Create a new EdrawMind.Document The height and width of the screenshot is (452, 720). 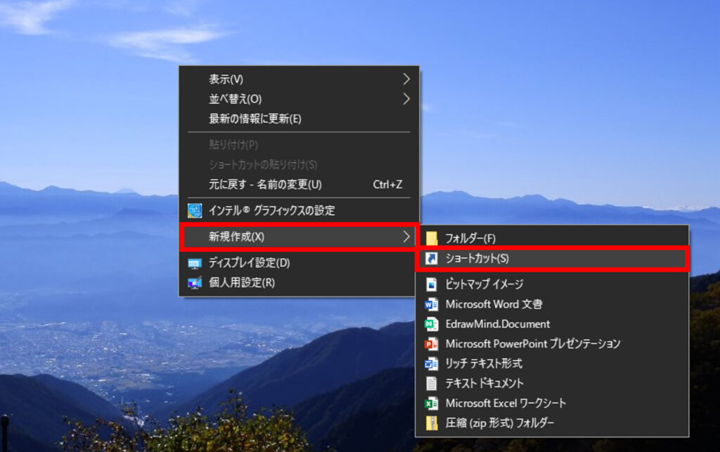(552, 324)
